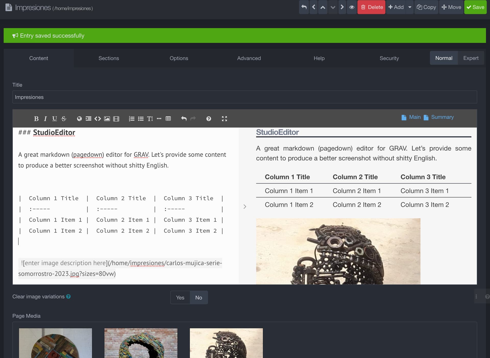490x358 pixels.
Task: Open the Add dropdown arrow
Action: pyautogui.click(x=410, y=7)
